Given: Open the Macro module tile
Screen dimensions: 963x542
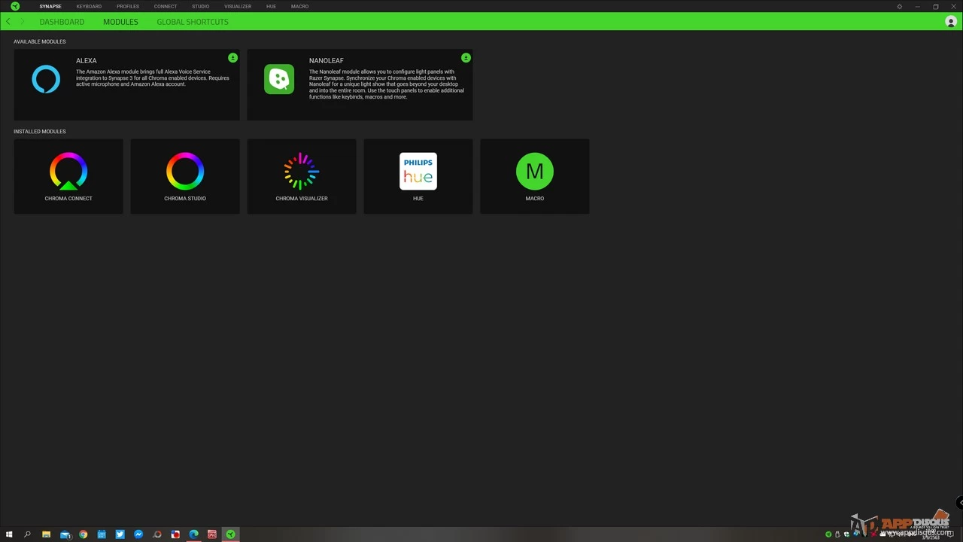Looking at the screenshot, I should click(535, 176).
